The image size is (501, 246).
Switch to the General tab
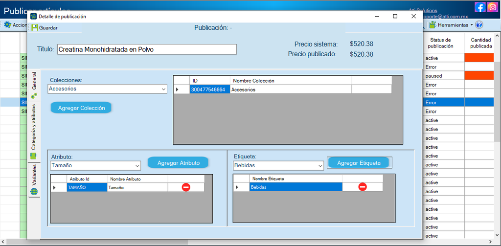point(34,86)
